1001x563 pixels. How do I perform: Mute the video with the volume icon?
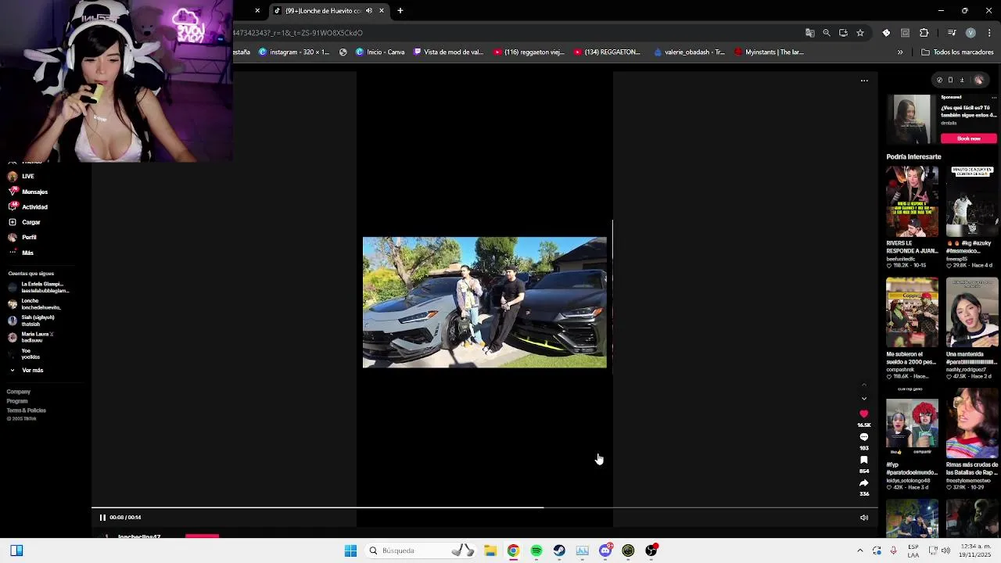864,518
